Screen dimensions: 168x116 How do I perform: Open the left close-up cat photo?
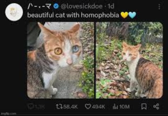coord(61,60)
